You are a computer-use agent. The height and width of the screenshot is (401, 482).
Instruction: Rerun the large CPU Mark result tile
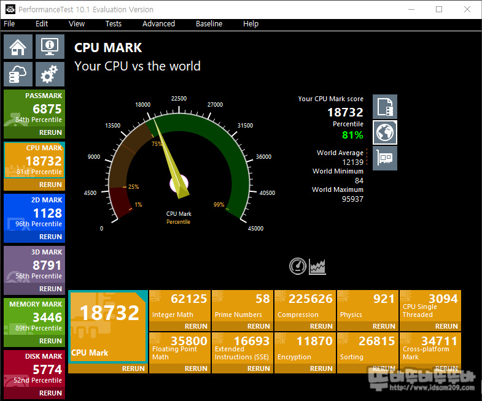(133, 369)
